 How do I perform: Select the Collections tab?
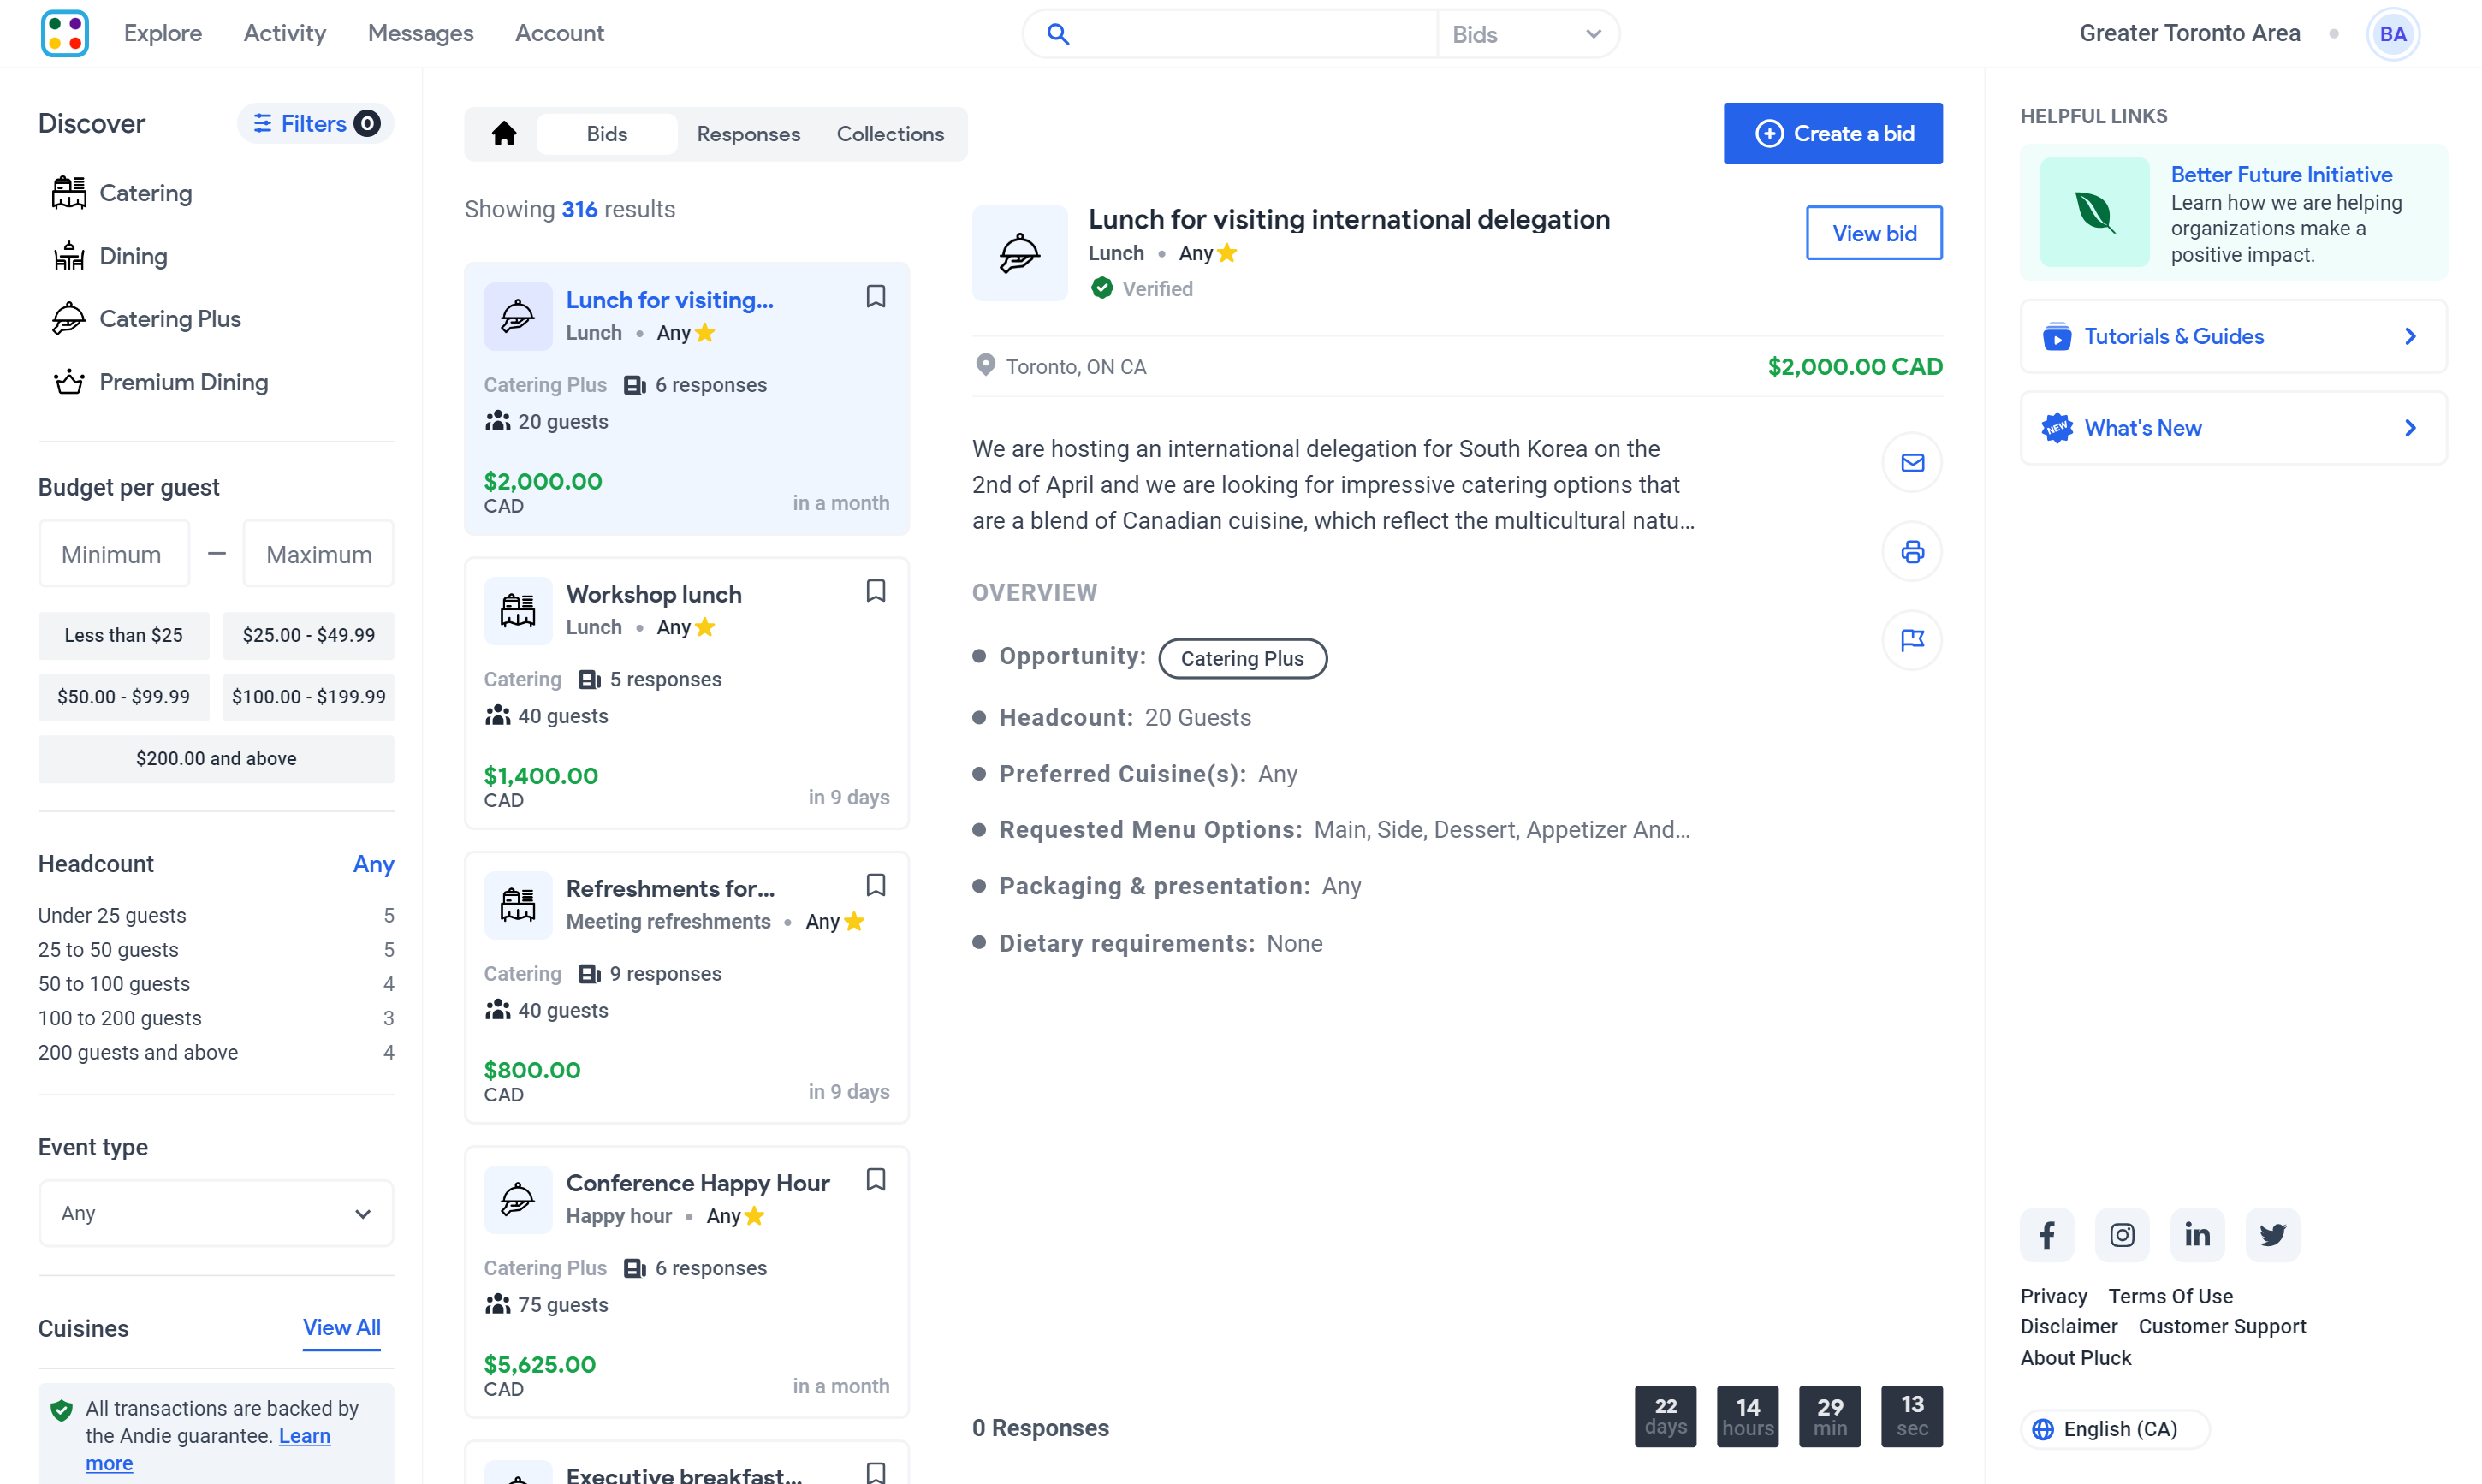(x=890, y=133)
